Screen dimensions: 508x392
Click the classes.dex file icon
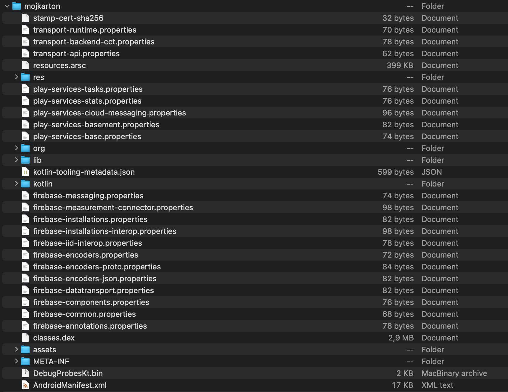tap(25, 338)
